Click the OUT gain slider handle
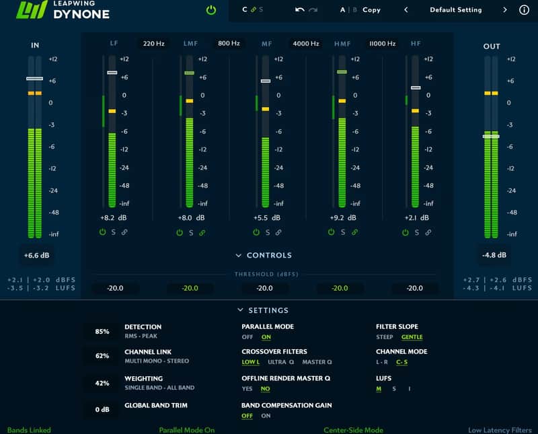Screen dimensions: 538x434 [x=491, y=137]
